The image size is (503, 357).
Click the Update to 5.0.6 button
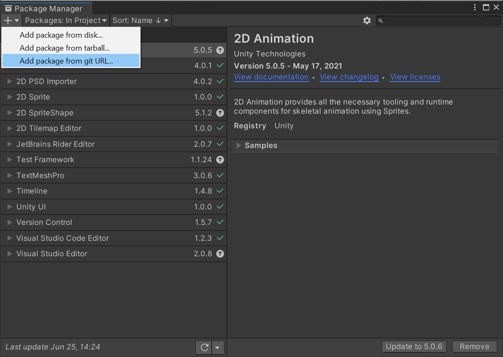click(414, 347)
